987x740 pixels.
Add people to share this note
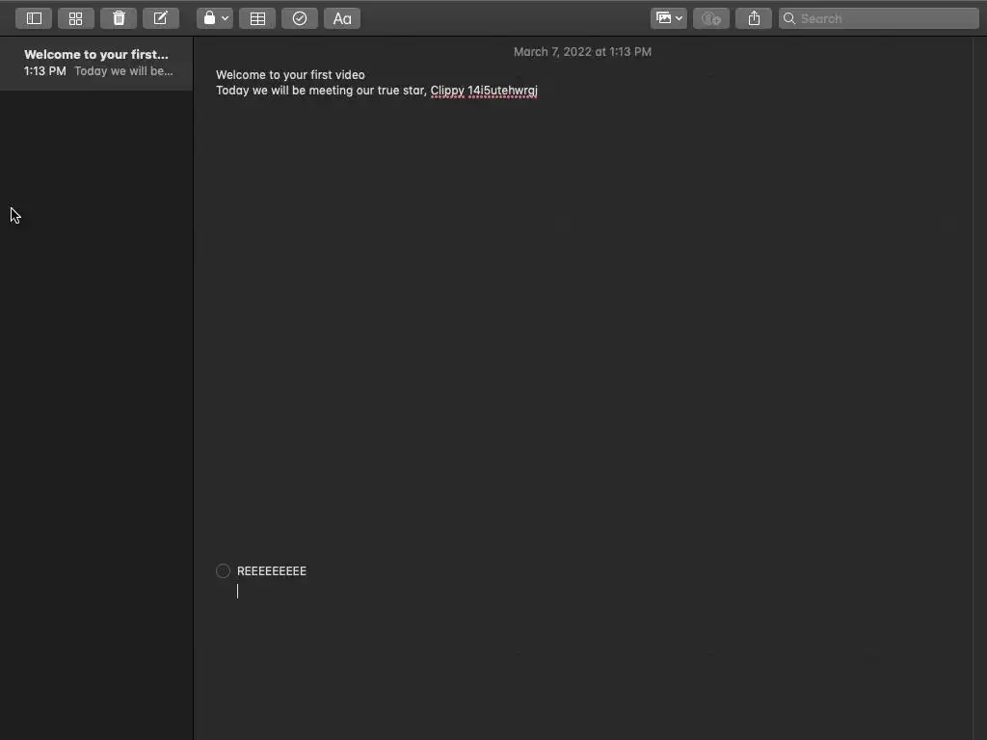click(711, 18)
